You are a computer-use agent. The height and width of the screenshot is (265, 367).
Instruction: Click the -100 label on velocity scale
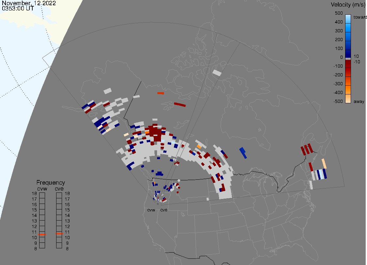pos(338,66)
